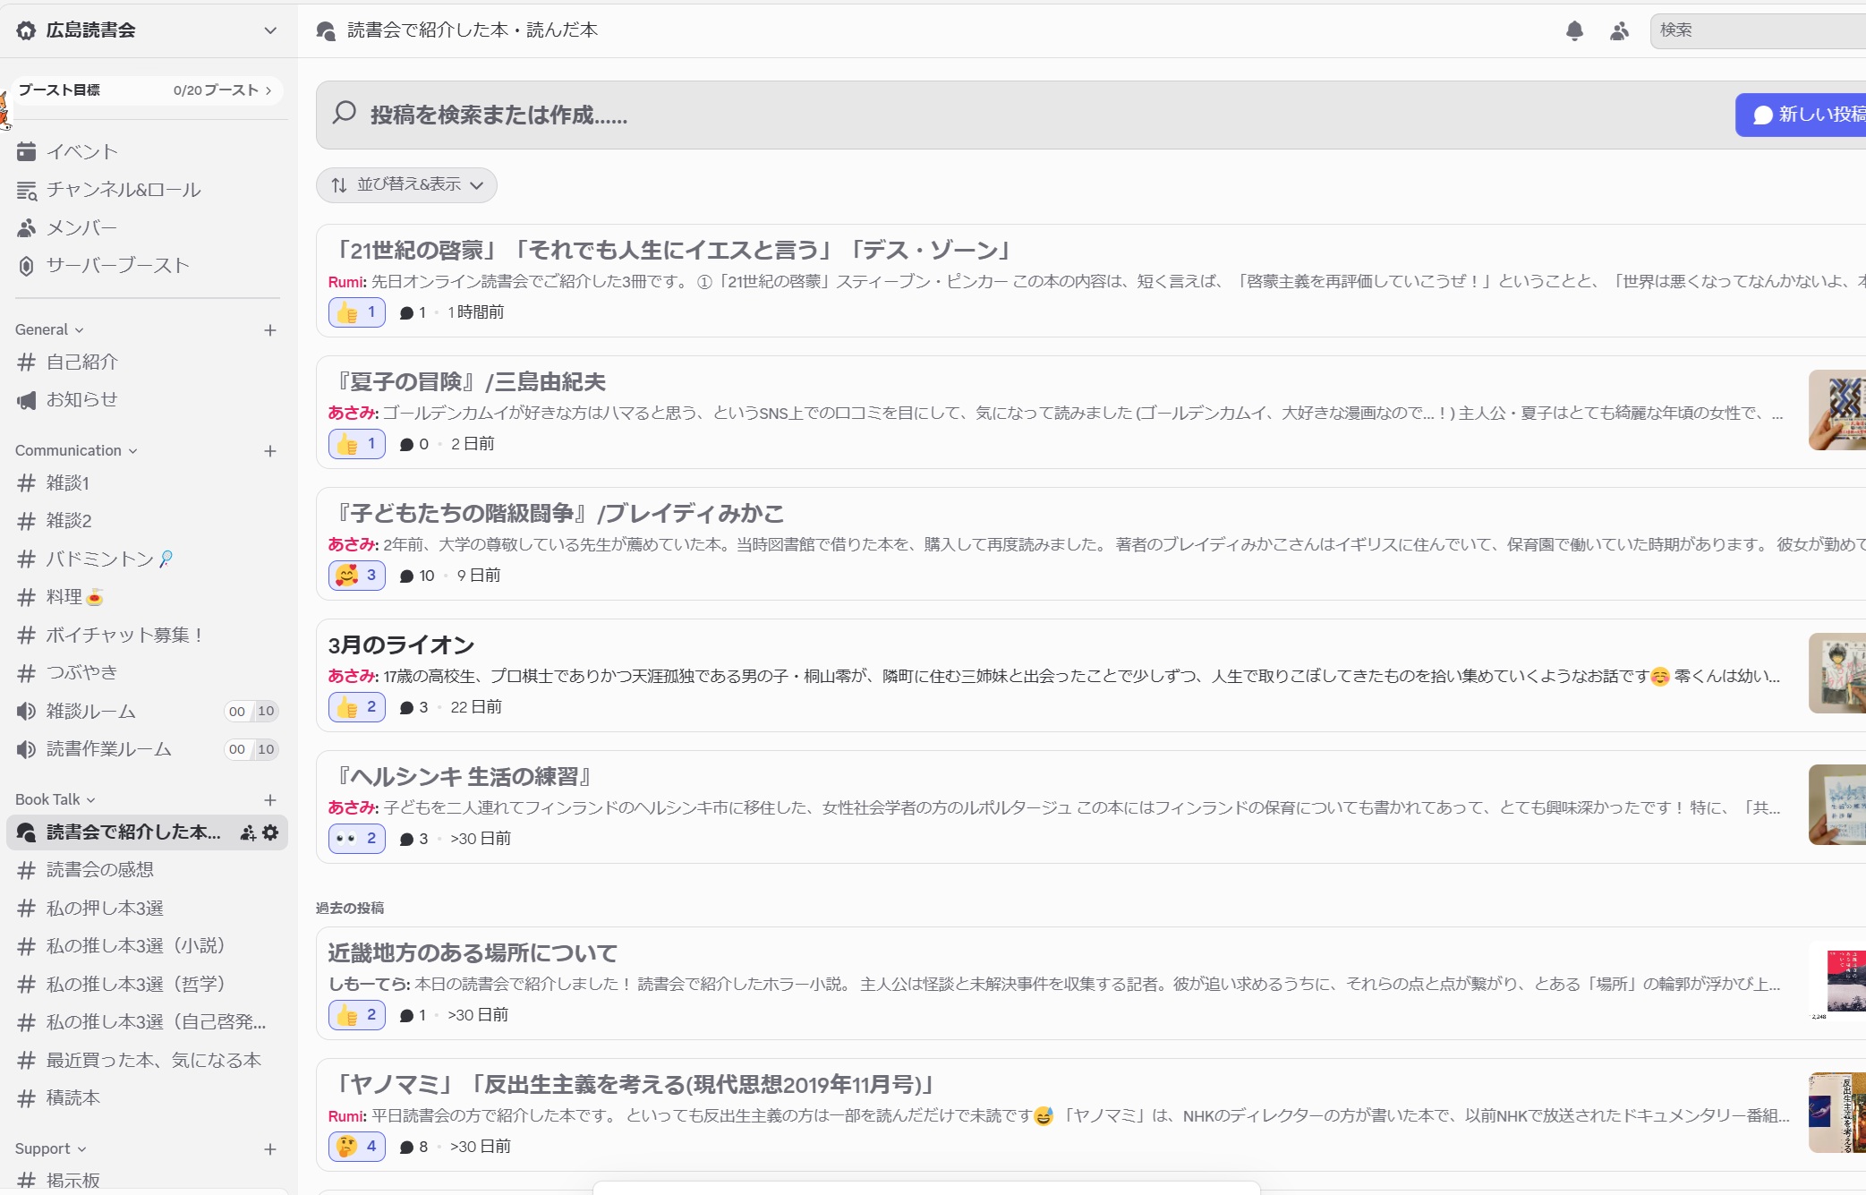Open the 並び替え&表示 sort dropdown
1866x1195 pixels.
[406, 185]
